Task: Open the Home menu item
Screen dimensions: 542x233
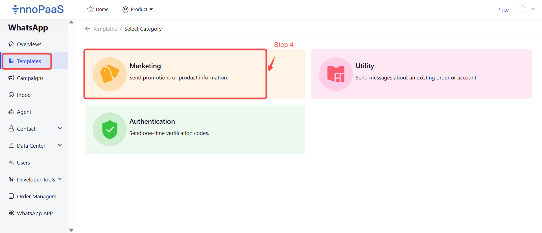Action: 98,9
